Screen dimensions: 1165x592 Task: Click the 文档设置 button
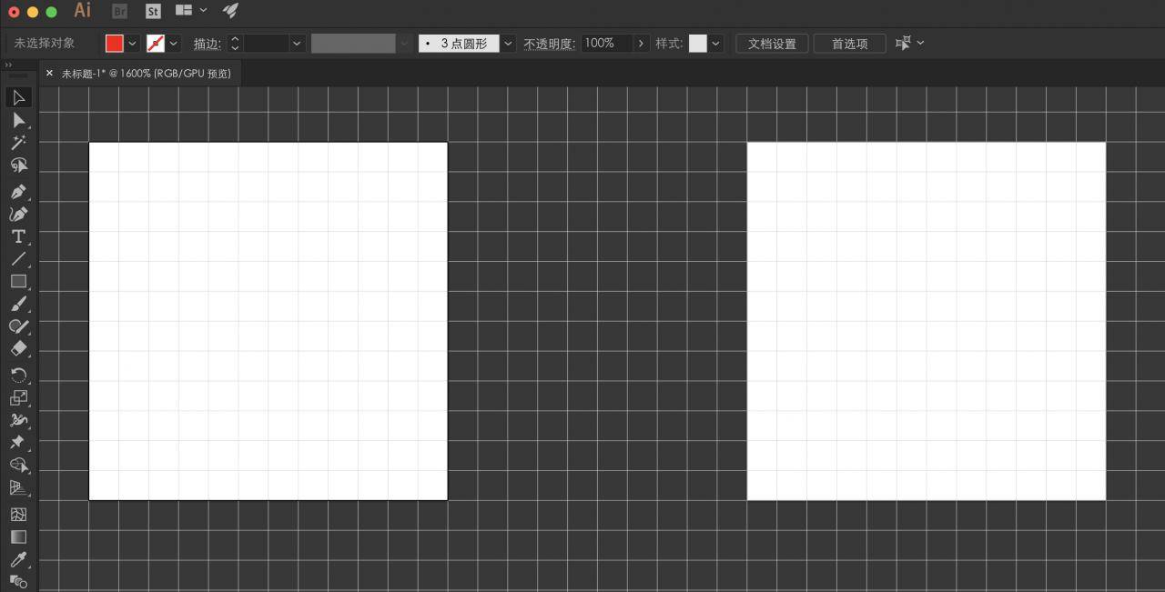pyautogui.click(x=772, y=44)
